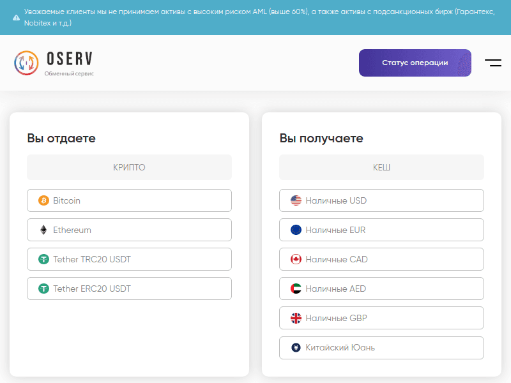
Task: Open the hamburger menu
Action: (492, 63)
